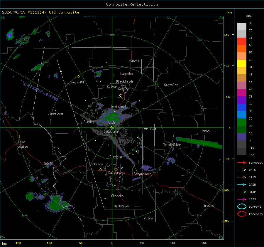Click the Airdrie city label
The height and width of the screenshot is (247, 264).
116,157
